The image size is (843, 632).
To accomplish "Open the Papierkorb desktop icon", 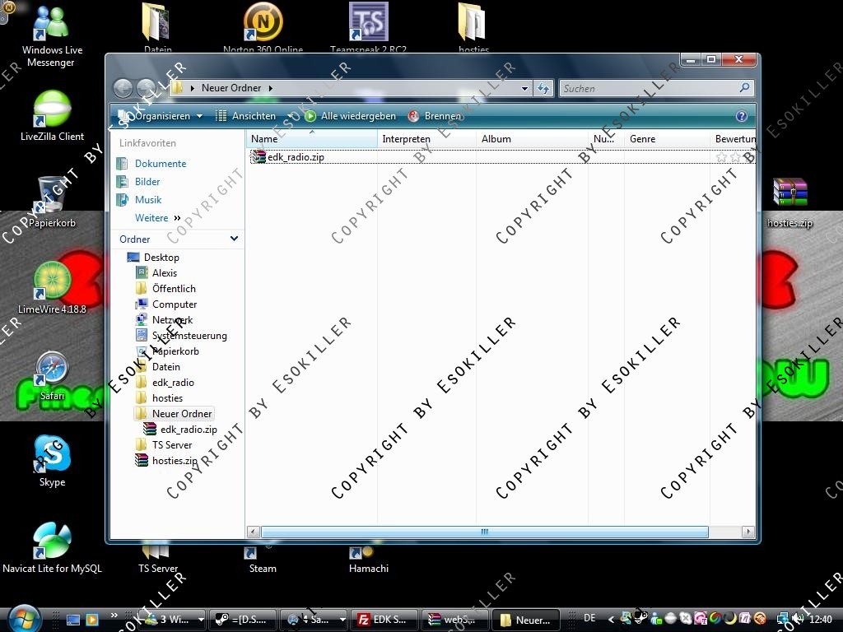I will 52,202.
